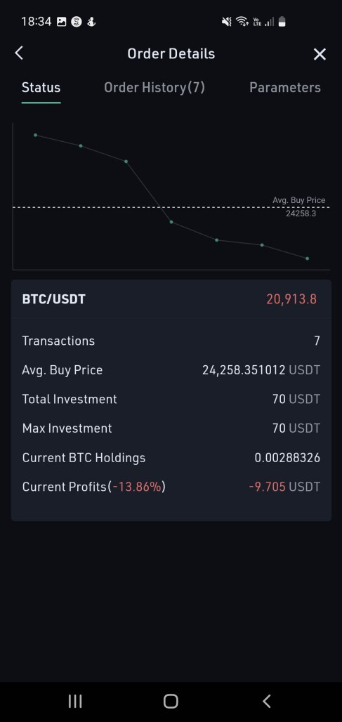Image resolution: width=342 pixels, height=722 pixels.
Task: Close Order Details with the X icon
Action: tap(320, 54)
